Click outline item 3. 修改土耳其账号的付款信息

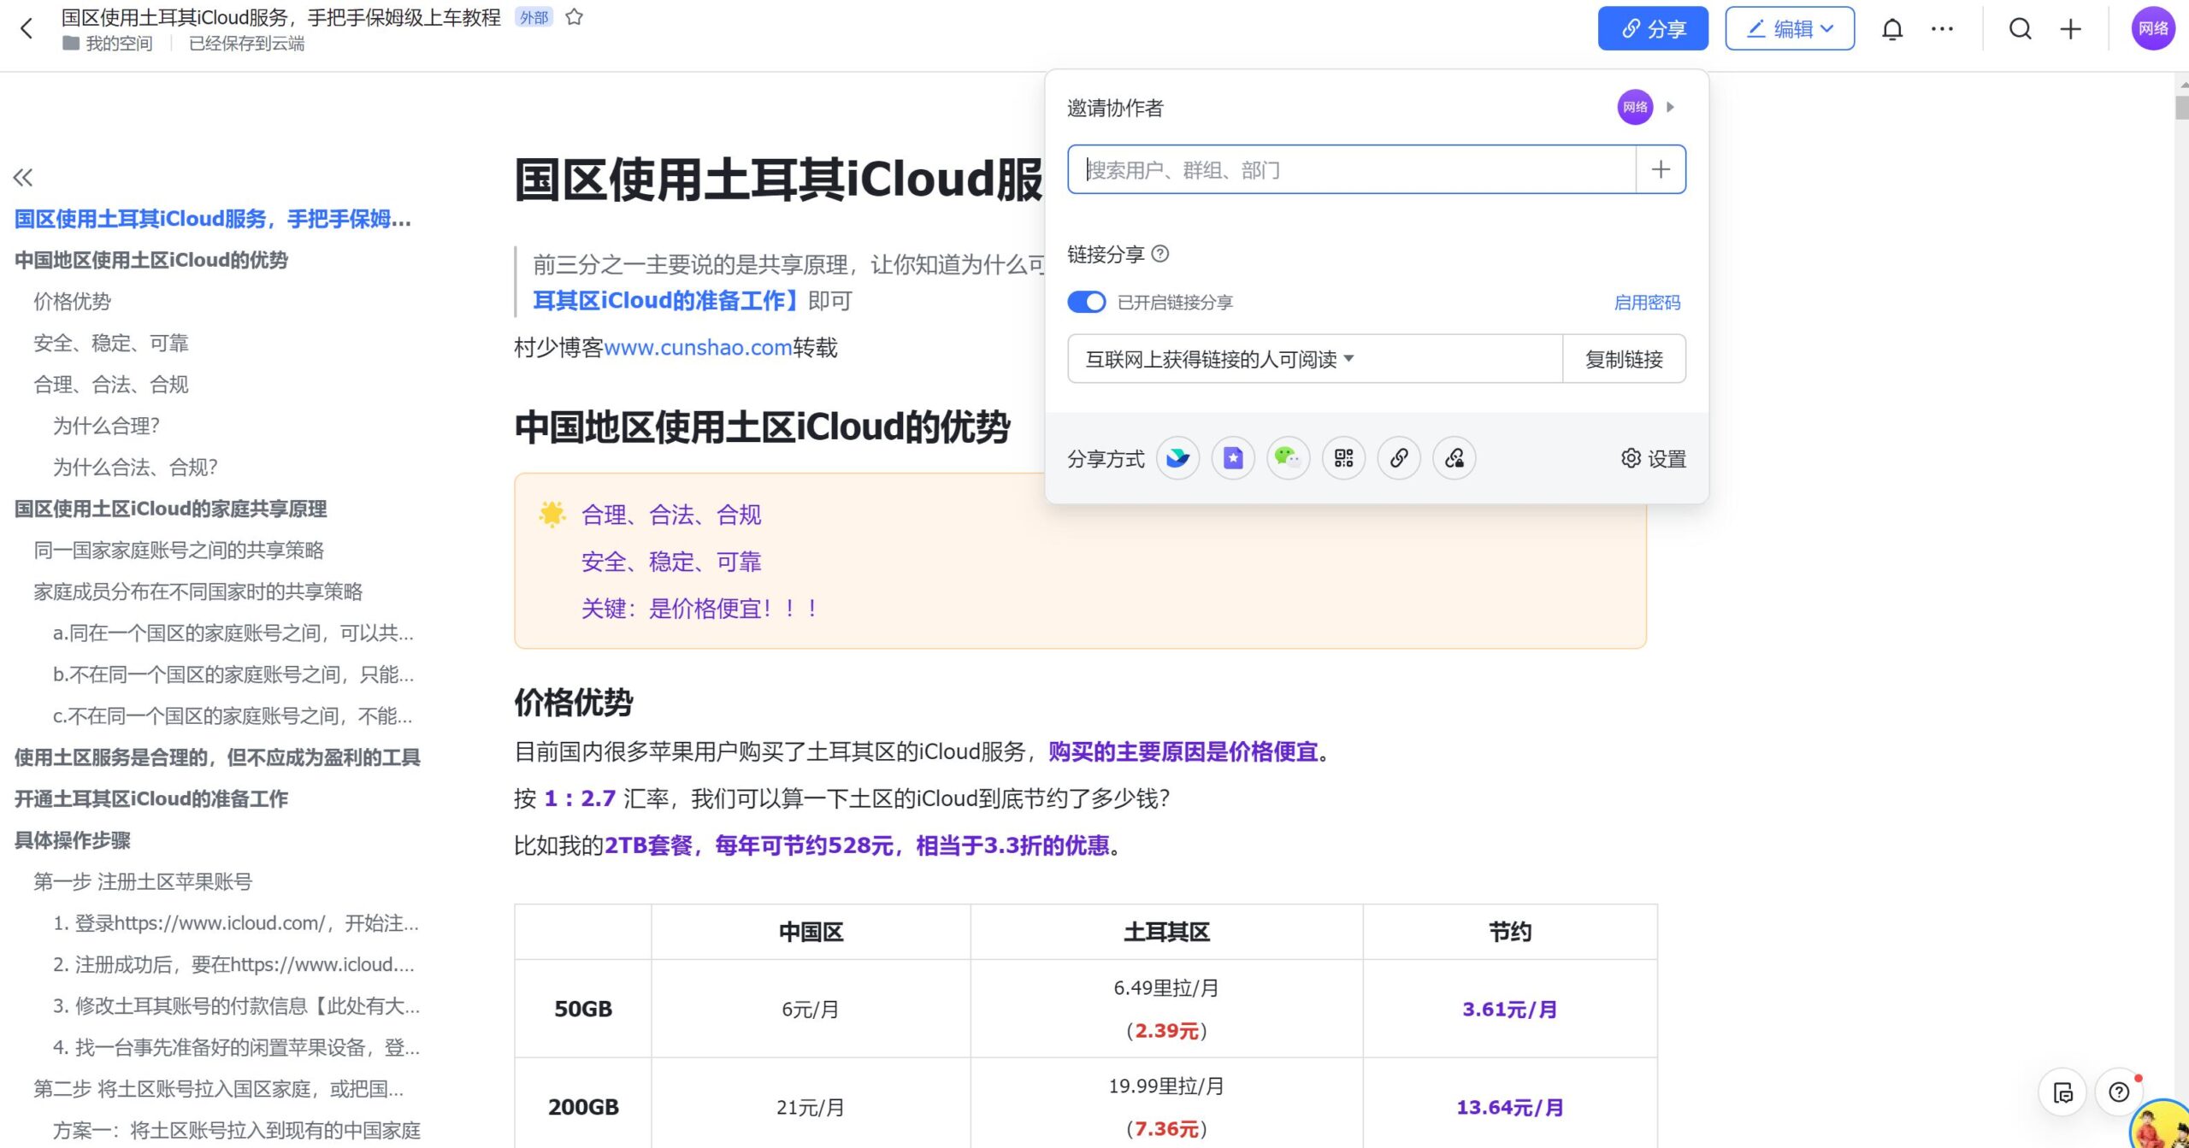tap(236, 1006)
